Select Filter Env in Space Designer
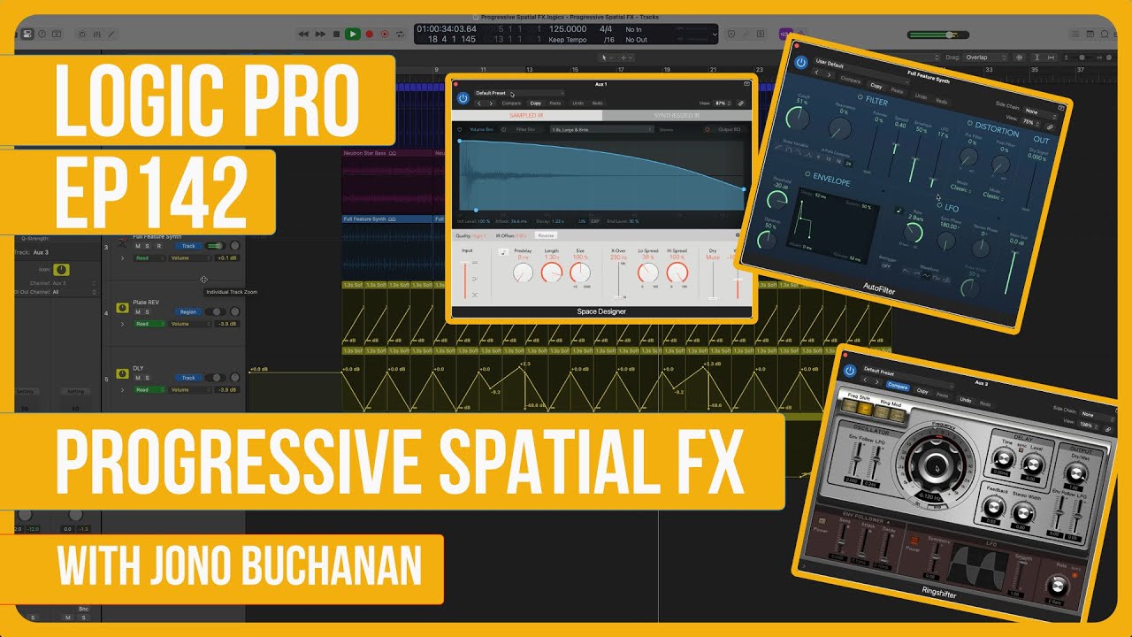1132x637 pixels. point(524,129)
